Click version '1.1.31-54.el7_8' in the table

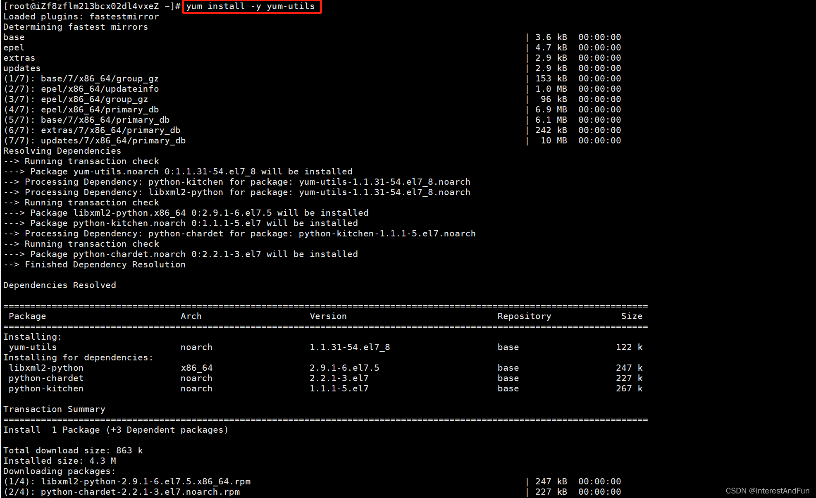[x=350, y=347]
